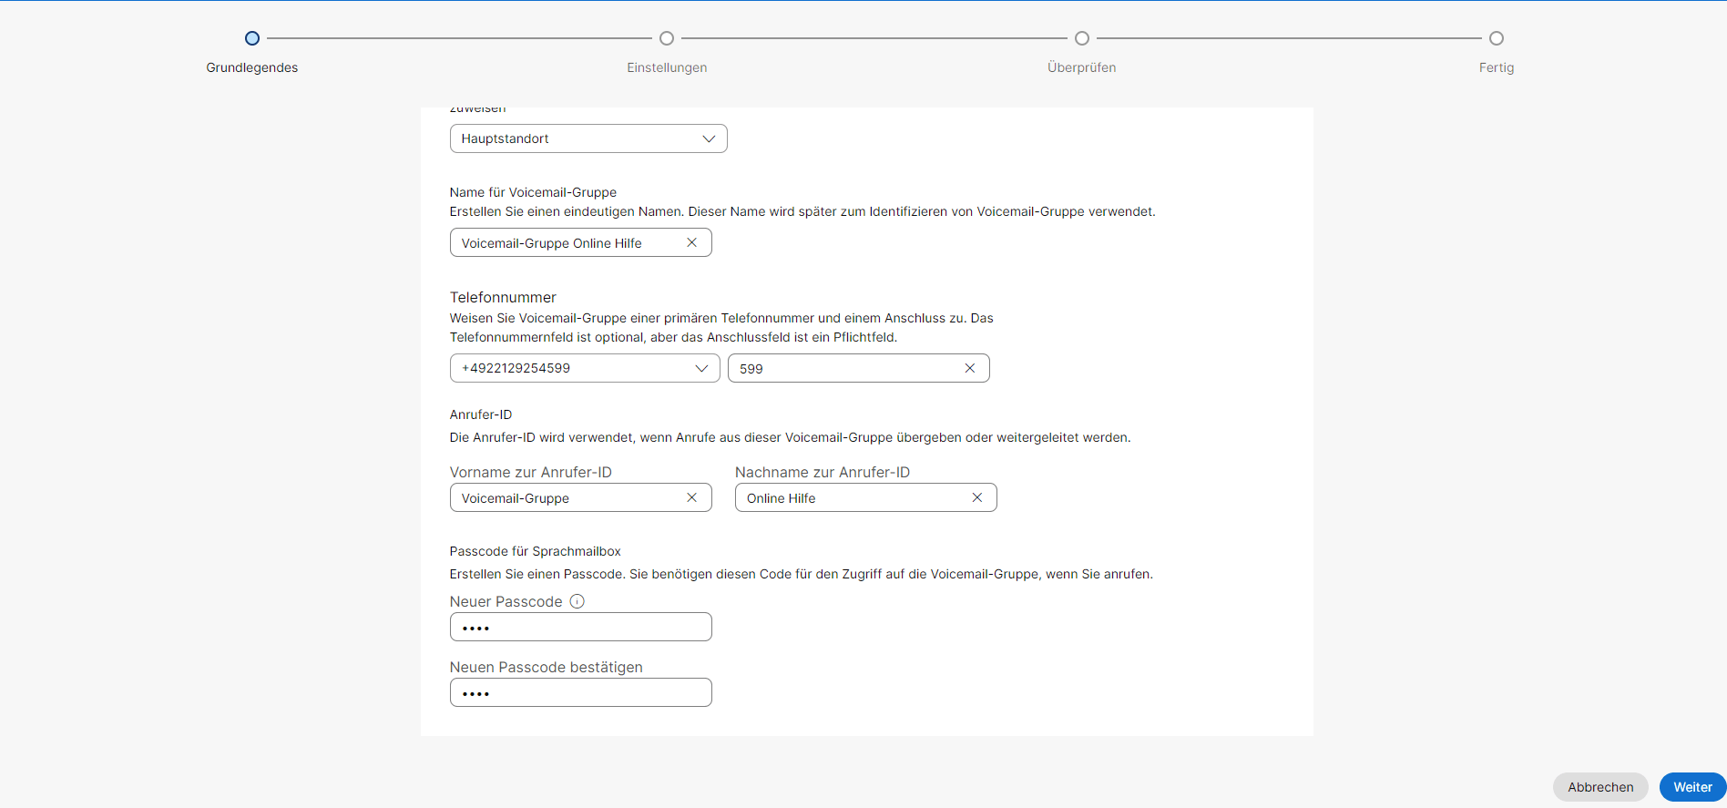Show info tooltip for Neuer Passcode

(577, 601)
